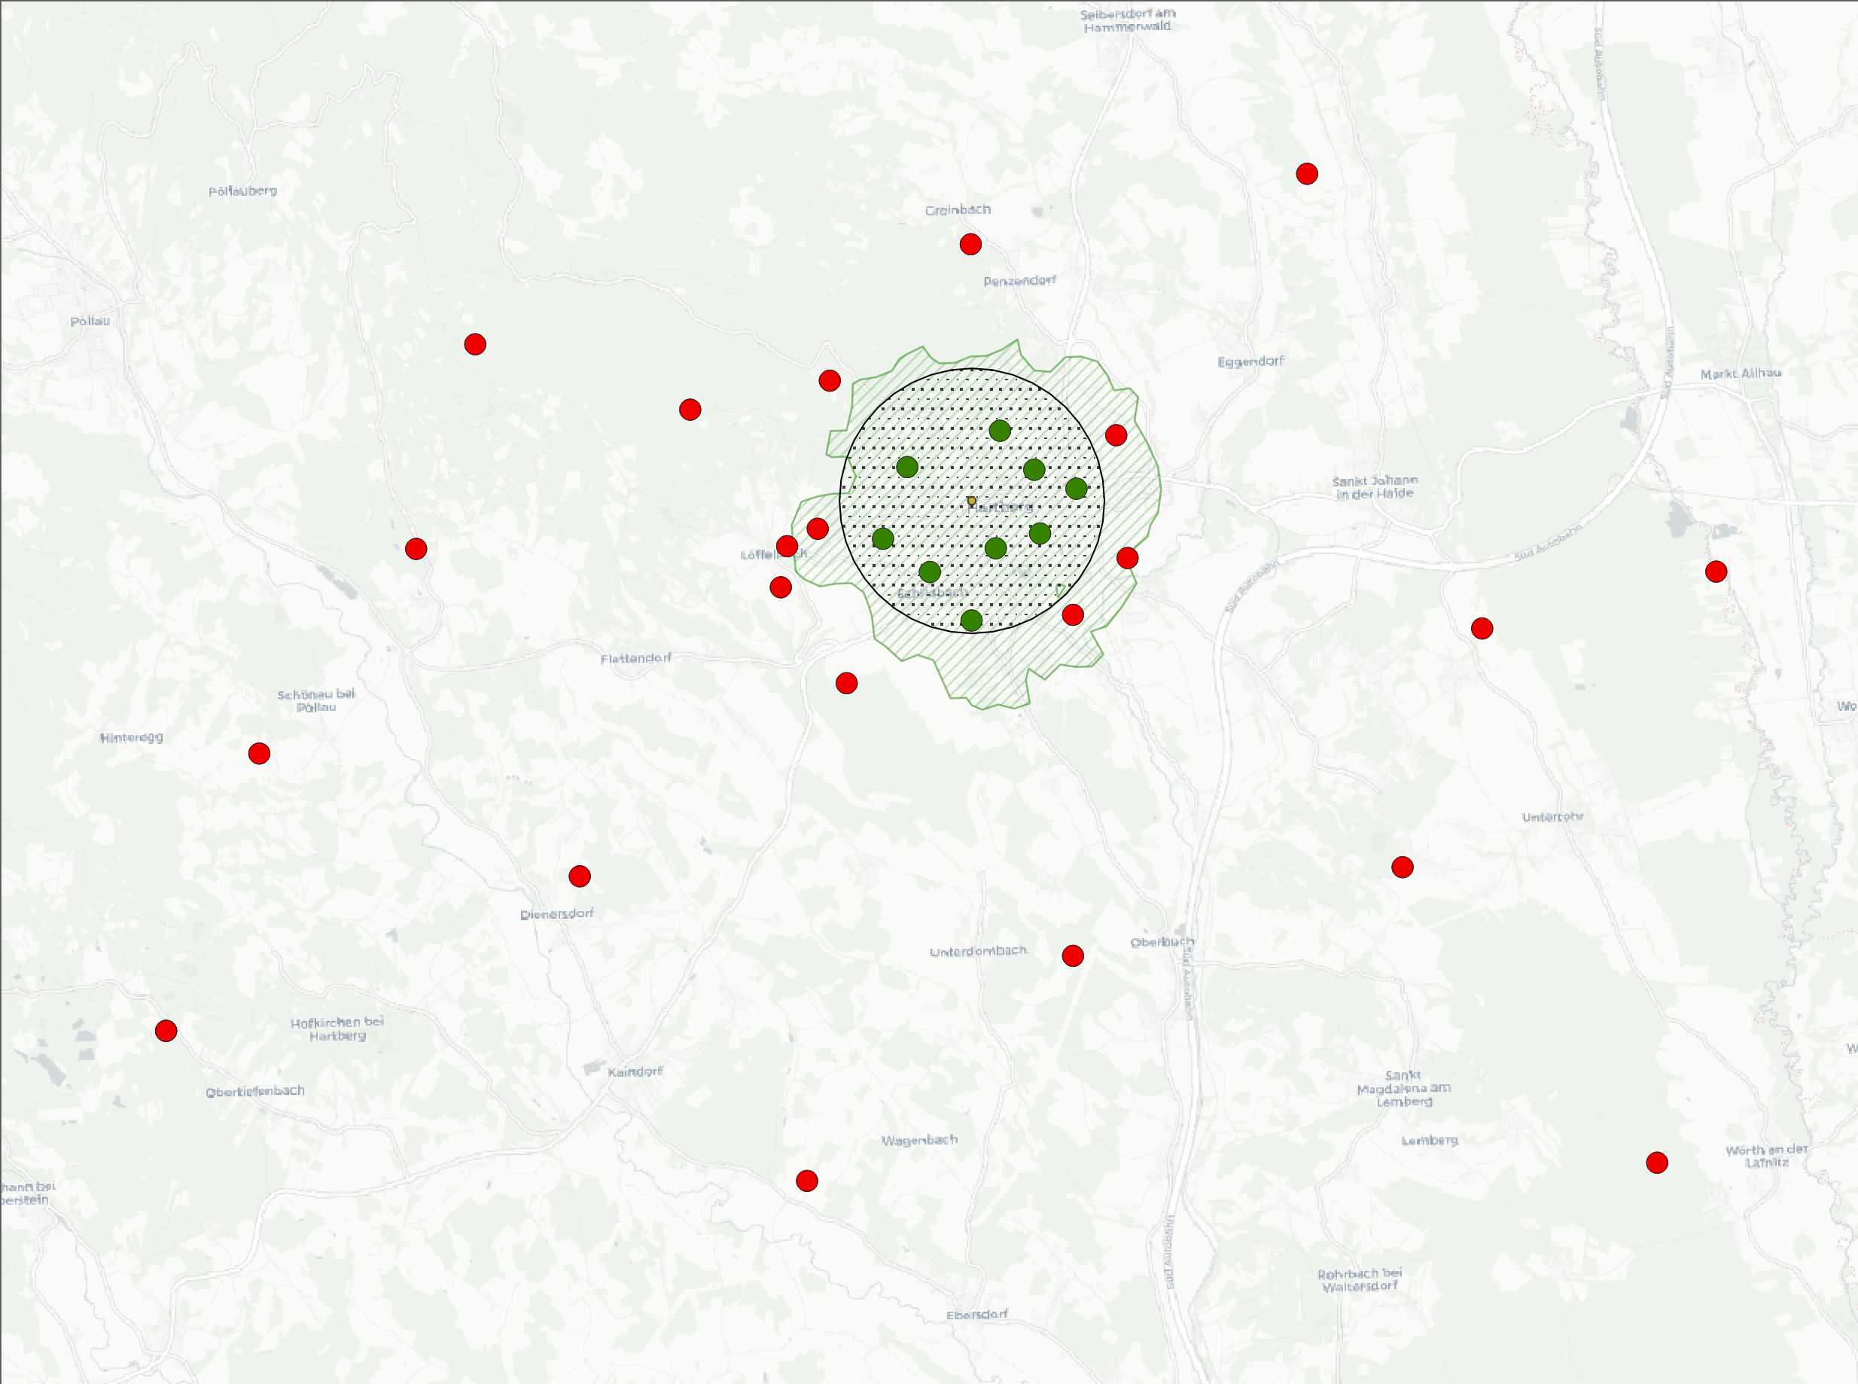Click the Markt Allhau place label
Viewport: 1858px width, 1384px height.
[1740, 373]
